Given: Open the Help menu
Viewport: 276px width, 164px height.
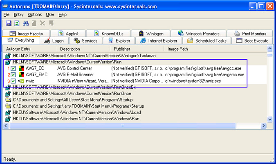Looking at the screenshot, I should (63, 15).
